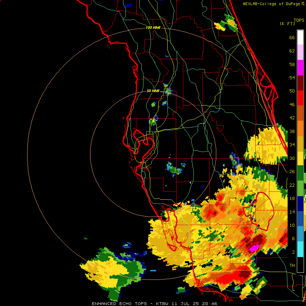Image resolution: width=306 pixels, height=306 pixels.
Task: Pick the navy blue legend swatch
Action: point(300,204)
